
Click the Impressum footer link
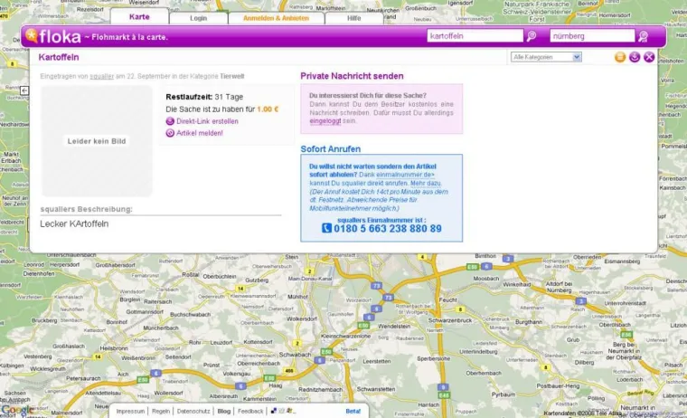130,412
